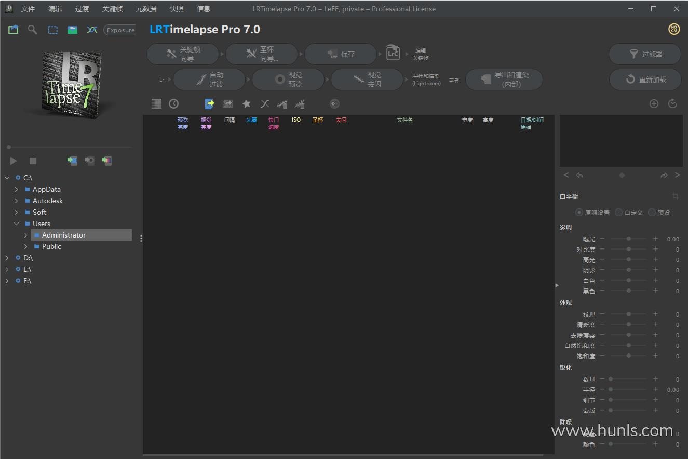Collapse the Users folder
Viewport: 688px width, 459px height.
tap(16, 224)
